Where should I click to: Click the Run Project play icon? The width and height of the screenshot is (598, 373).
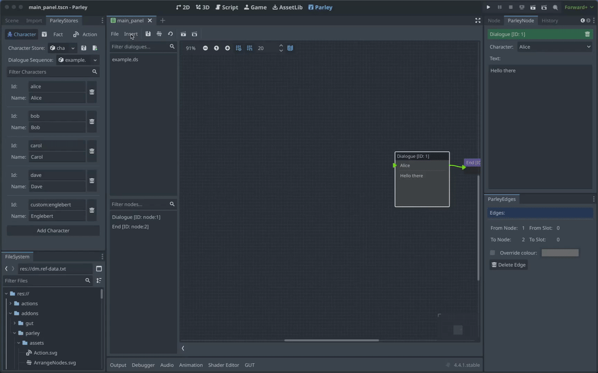(488, 7)
